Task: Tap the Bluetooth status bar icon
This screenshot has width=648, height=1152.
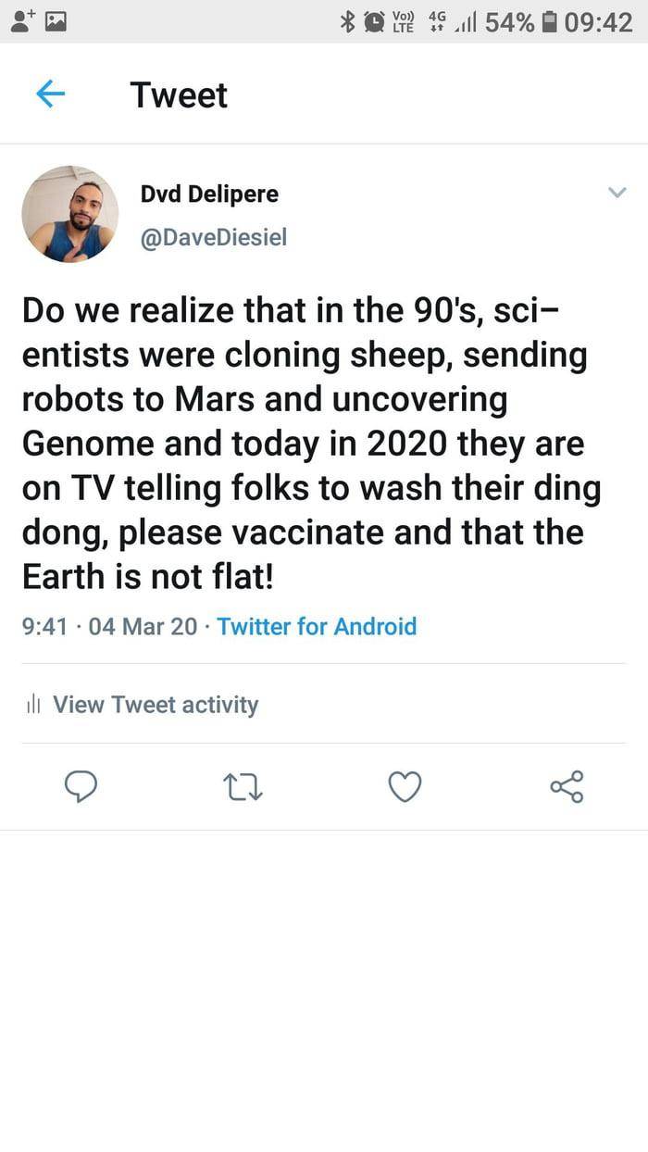Action: [348, 21]
